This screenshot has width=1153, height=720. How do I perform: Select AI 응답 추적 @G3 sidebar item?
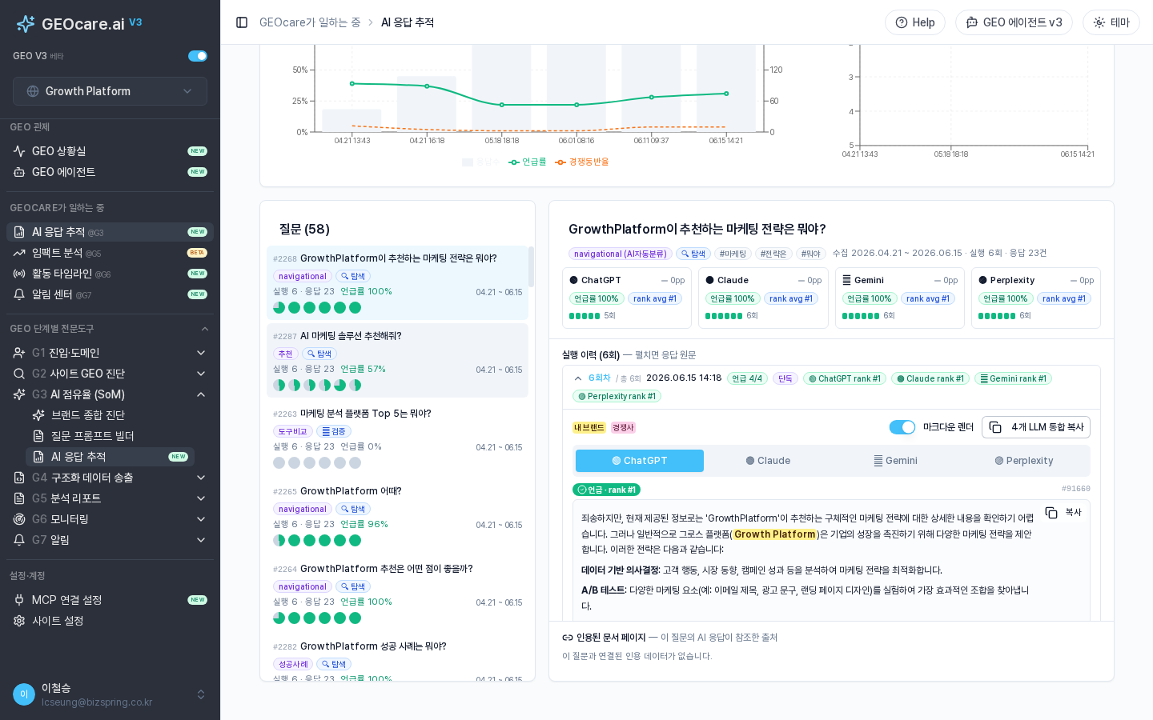110,232
